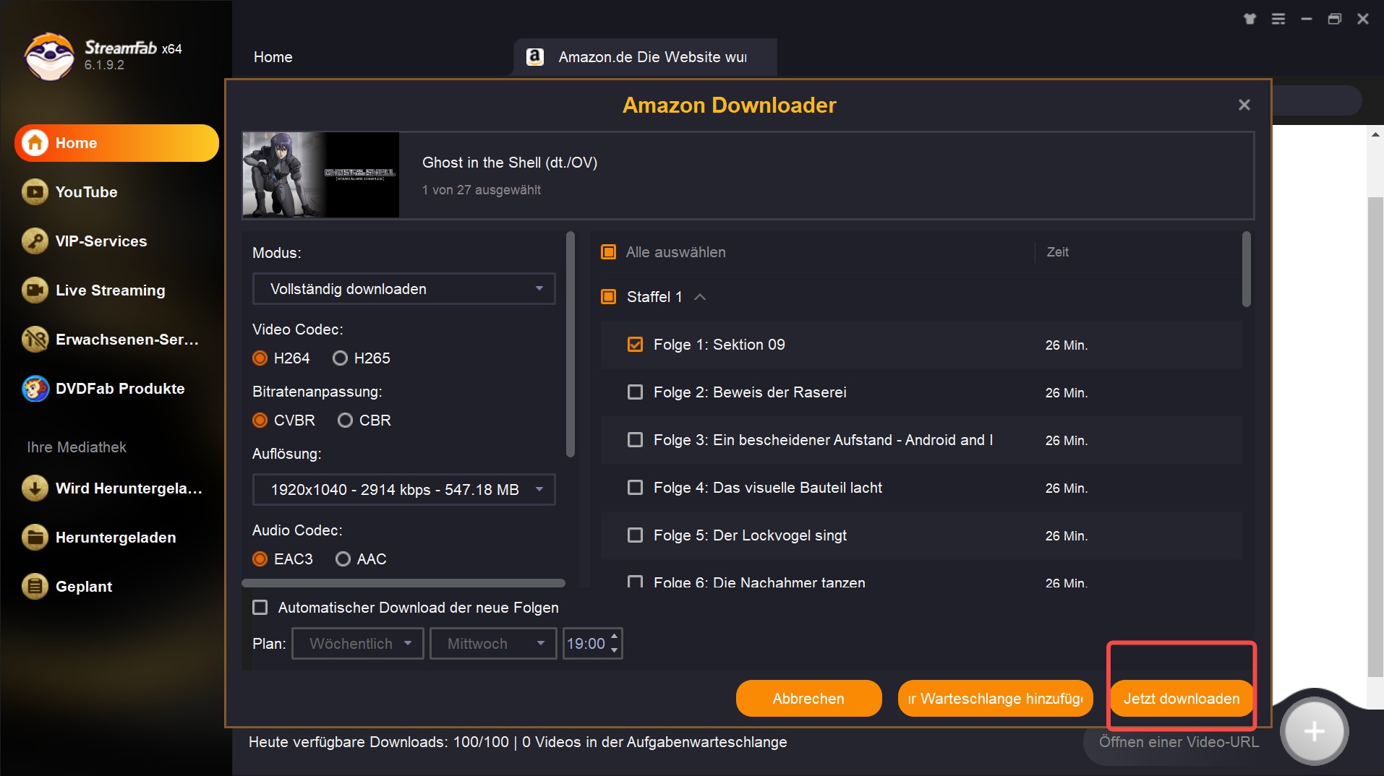The height and width of the screenshot is (776, 1384).
Task: Click the round plus button for video URL
Action: tap(1314, 731)
